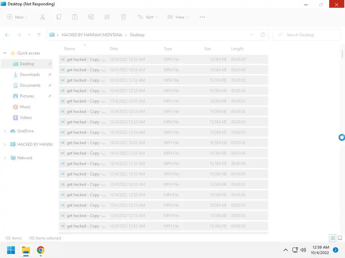Open the Windows Start menu
The image size is (345, 258).
tap(11, 250)
